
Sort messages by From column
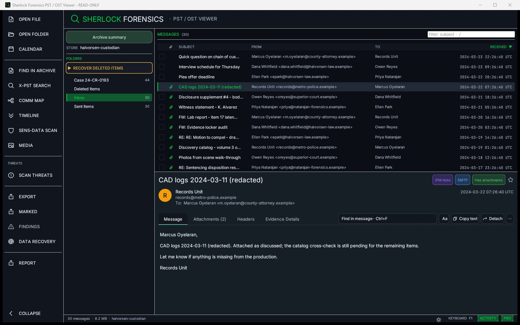tap(256, 47)
